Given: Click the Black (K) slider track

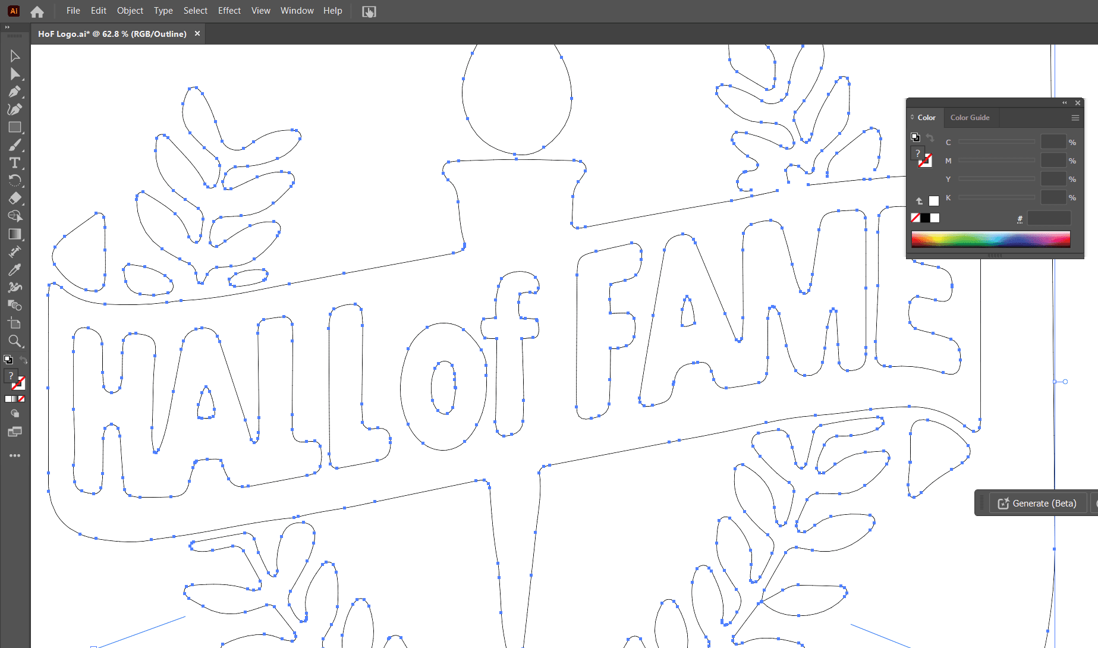Looking at the screenshot, I should 997,197.
